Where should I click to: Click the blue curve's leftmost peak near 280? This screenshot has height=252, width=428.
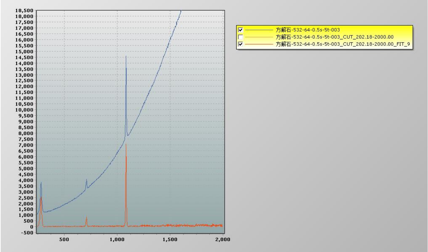click(41, 183)
